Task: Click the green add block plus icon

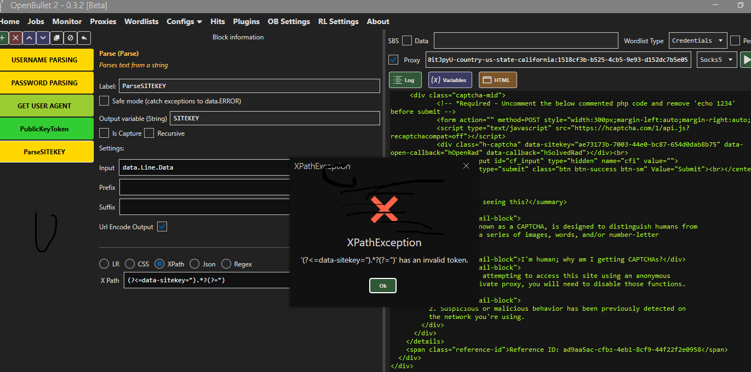Action: click(3, 38)
